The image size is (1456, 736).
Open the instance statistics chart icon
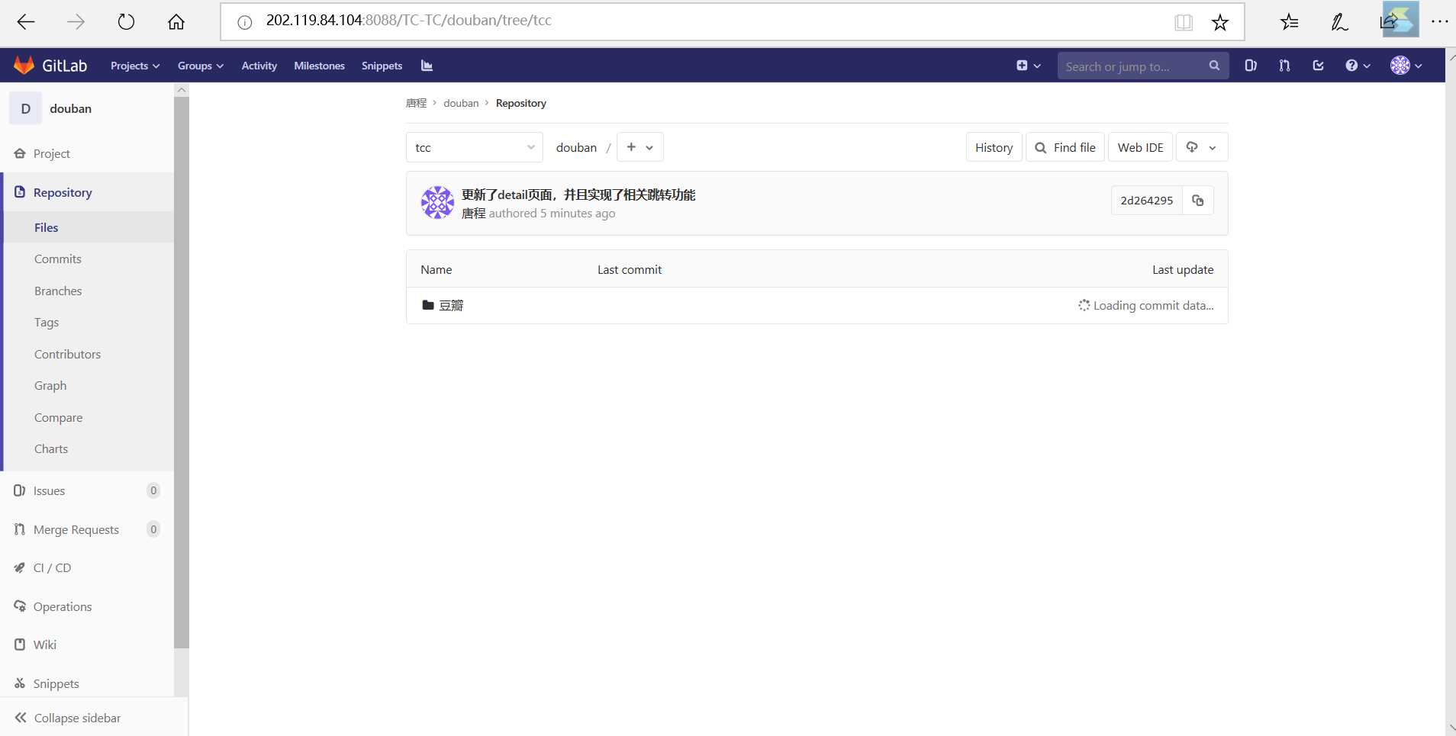427,66
